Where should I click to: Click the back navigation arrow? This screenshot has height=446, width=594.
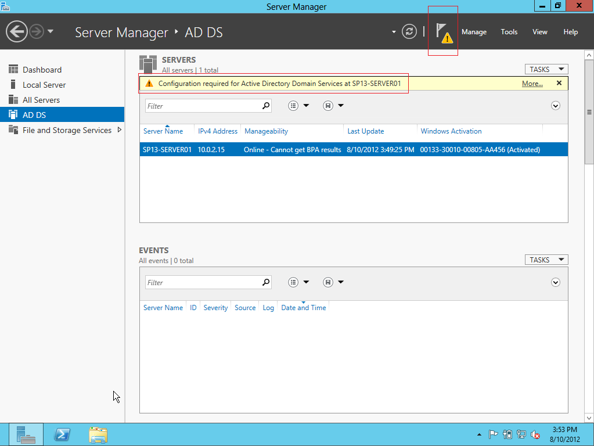(x=17, y=31)
